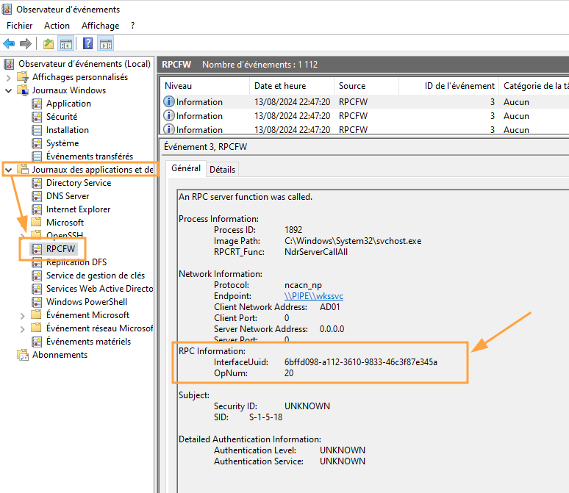Open the Affichage menu
Screen dimensions: 569x493
100,26
